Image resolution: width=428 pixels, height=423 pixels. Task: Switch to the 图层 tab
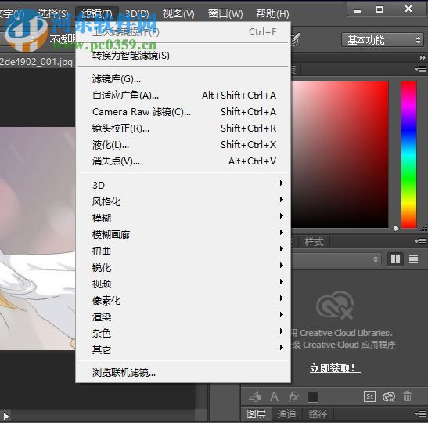click(x=256, y=414)
